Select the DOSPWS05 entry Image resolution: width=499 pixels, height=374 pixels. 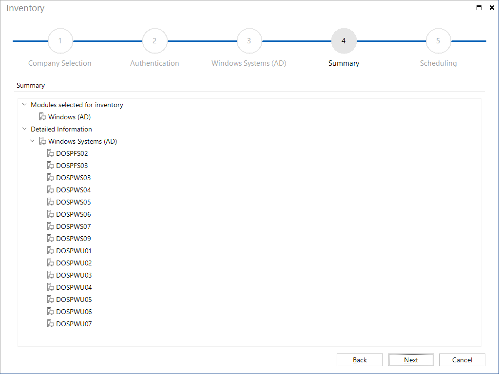click(x=74, y=202)
